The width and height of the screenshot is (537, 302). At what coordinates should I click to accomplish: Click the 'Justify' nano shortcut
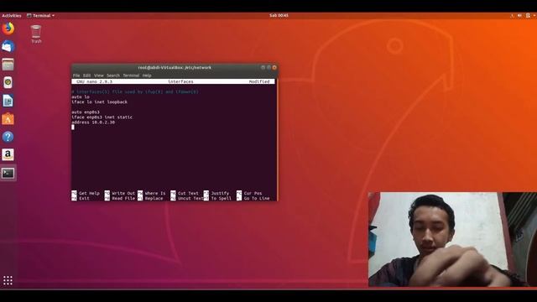pos(216,194)
